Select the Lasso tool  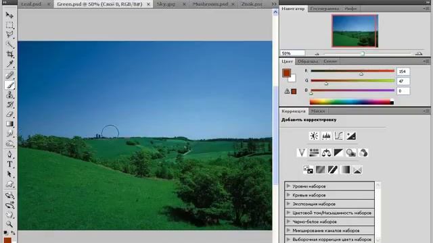coord(9,34)
